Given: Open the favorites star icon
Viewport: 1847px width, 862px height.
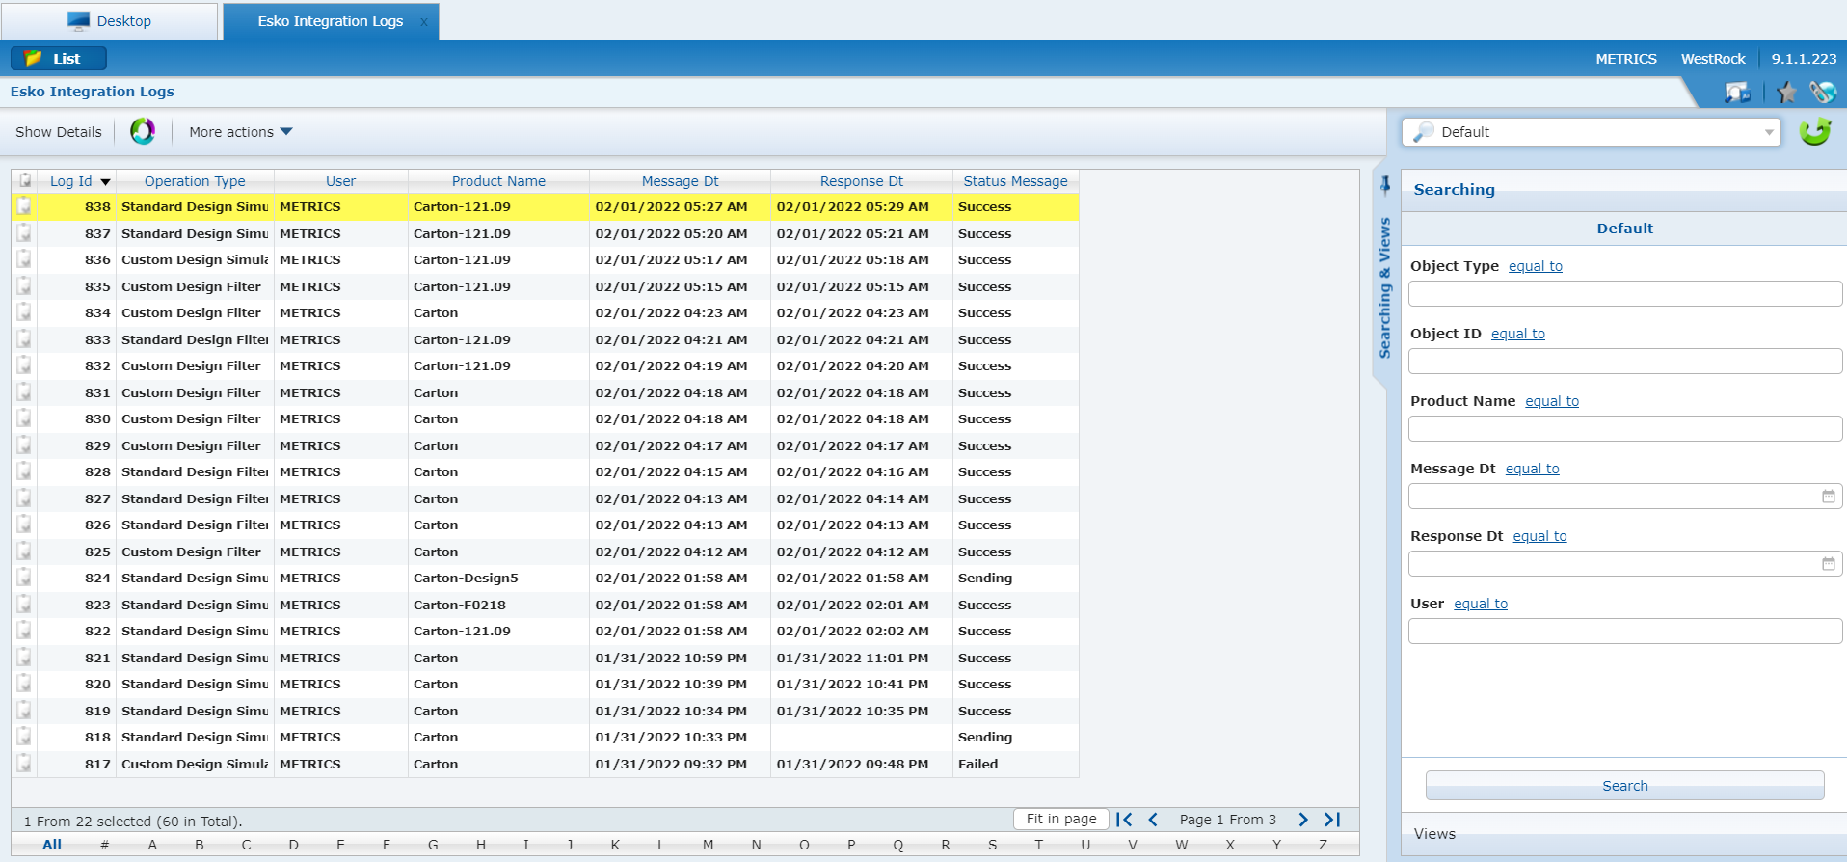Looking at the screenshot, I should click(1786, 93).
